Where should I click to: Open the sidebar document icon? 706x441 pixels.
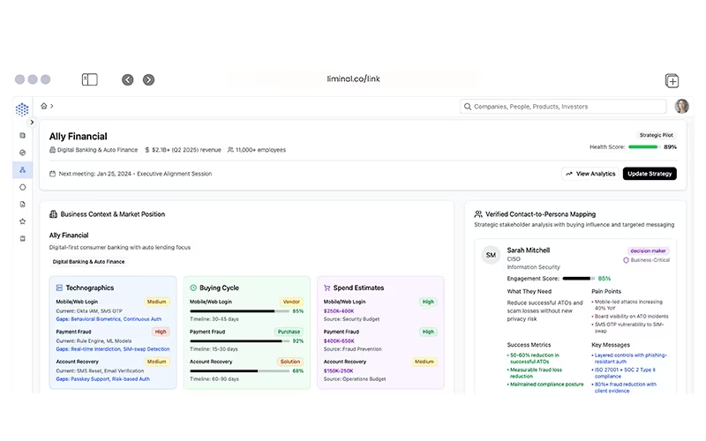pyautogui.click(x=23, y=205)
